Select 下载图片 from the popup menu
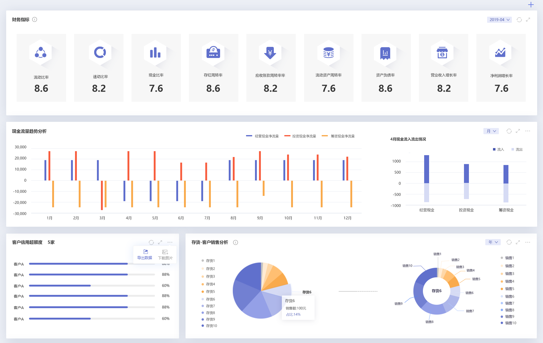This screenshot has height=343, width=543. [165, 254]
